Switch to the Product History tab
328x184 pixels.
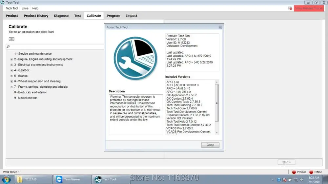tap(36, 16)
